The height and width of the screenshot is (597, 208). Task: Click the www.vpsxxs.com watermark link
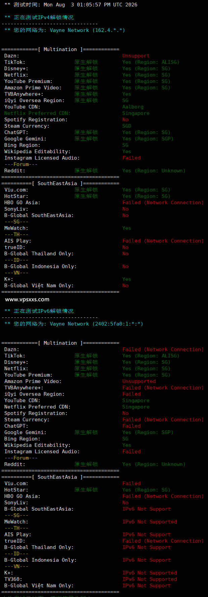tap(27, 299)
